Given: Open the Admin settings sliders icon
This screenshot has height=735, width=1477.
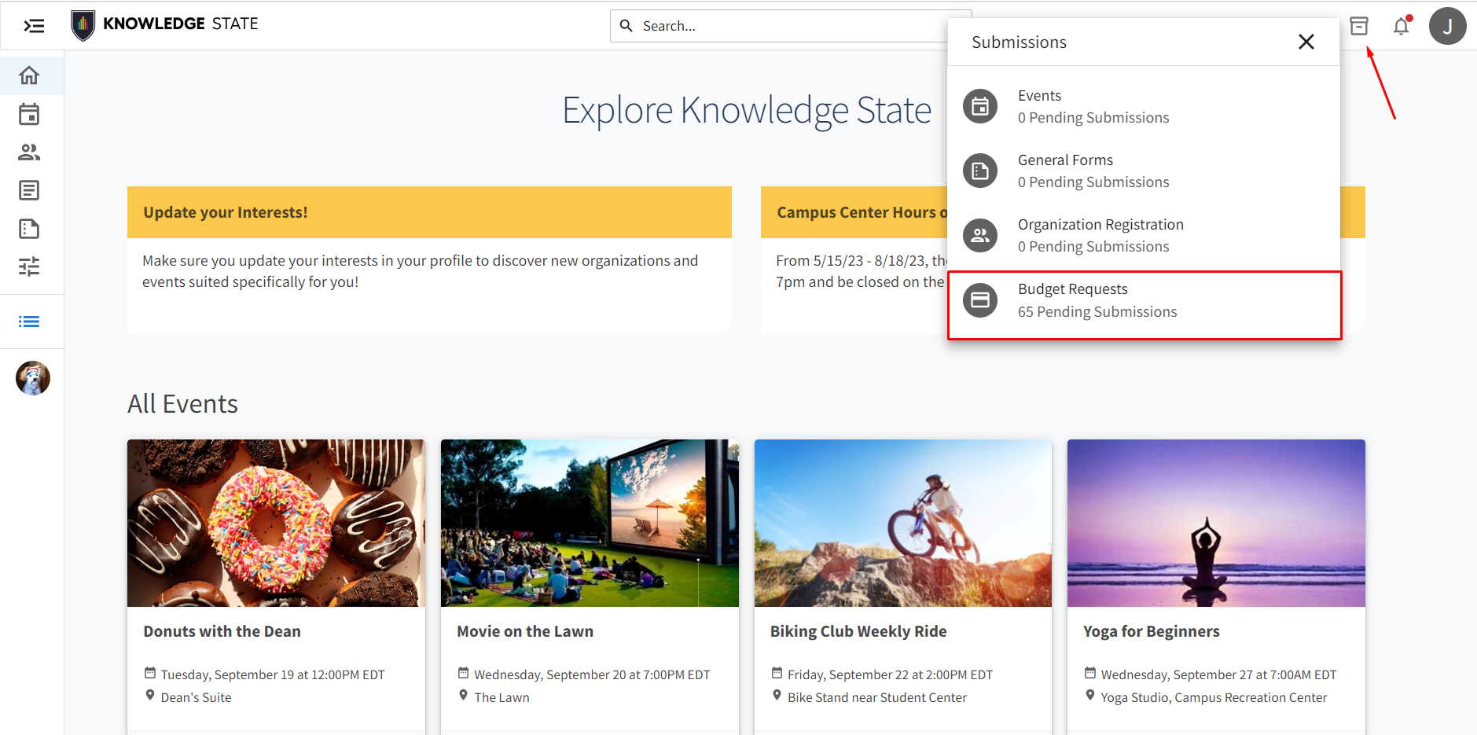Looking at the screenshot, I should [x=29, y=266].
